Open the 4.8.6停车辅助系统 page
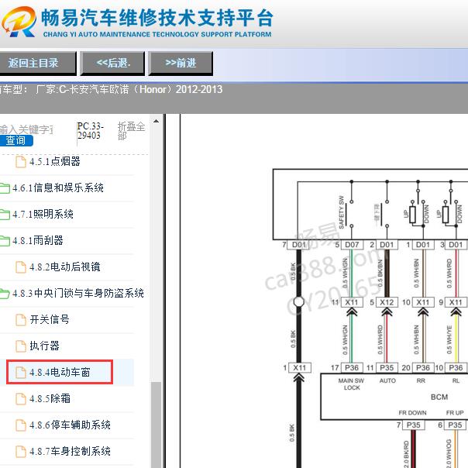 [x=71, y=425]
